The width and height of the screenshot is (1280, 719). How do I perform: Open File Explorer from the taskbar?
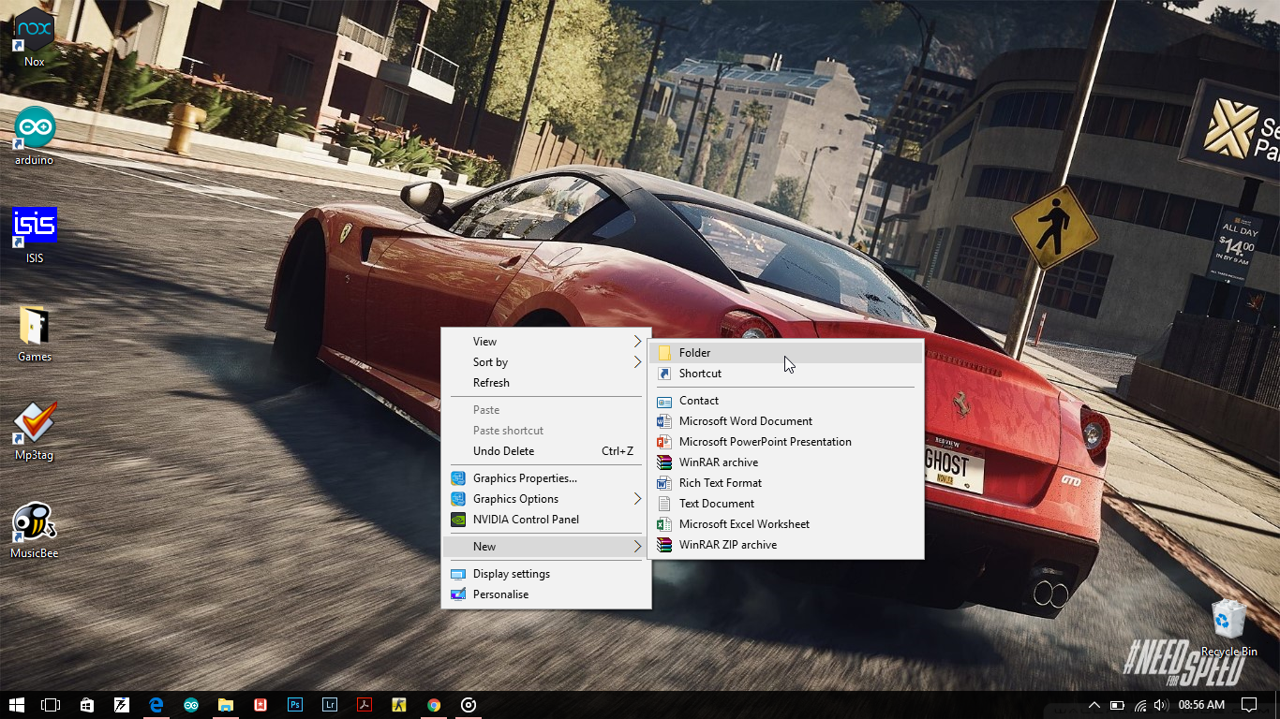point(226,705)
